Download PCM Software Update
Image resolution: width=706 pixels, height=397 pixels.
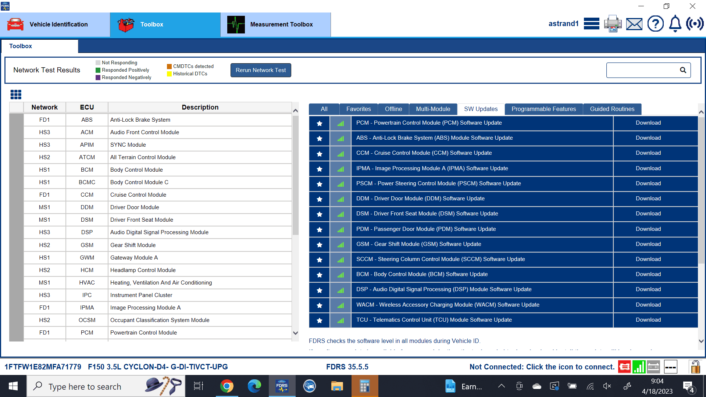click(648, 123)
